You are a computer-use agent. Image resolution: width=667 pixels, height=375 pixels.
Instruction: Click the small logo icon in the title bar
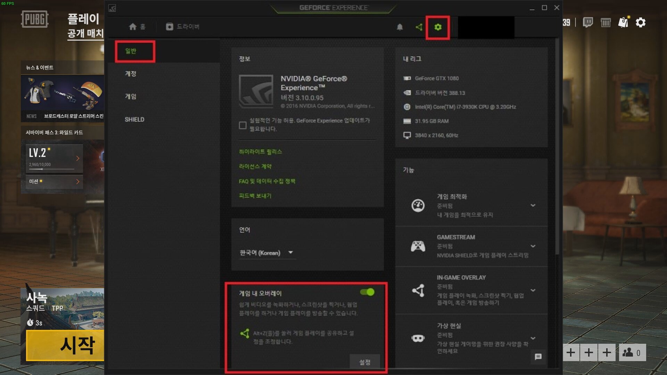tap(112, 8)
